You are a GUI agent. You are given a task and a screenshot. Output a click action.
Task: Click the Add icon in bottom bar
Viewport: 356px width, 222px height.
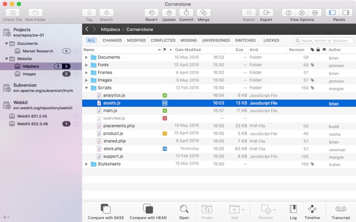pyautogui.click(x=234, y=209)
